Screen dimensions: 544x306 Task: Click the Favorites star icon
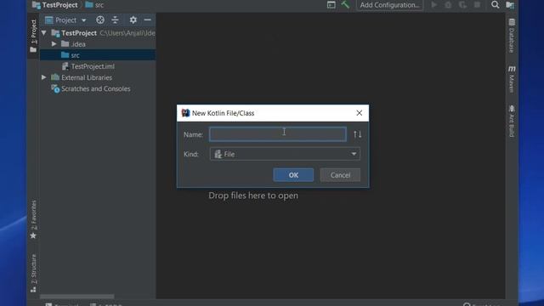33,236
